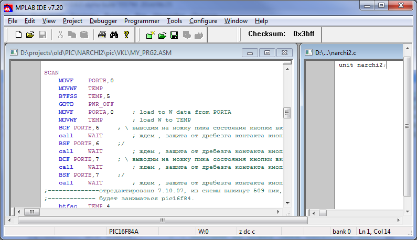Image resolution: width=417 pixels, height=240 pixels.
Task: Open the Project menu
Action: pyautogui.click(x=72, y=21)
